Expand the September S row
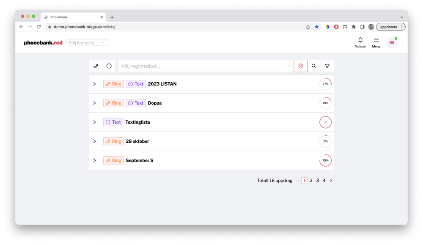Screen dimensions: 423x245 point(95,161)
